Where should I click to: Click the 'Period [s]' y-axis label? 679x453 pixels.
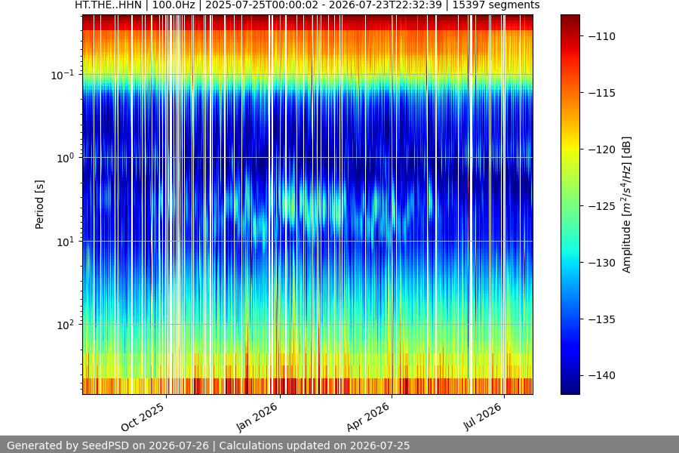pyautogui.click(x=39, y=205)
